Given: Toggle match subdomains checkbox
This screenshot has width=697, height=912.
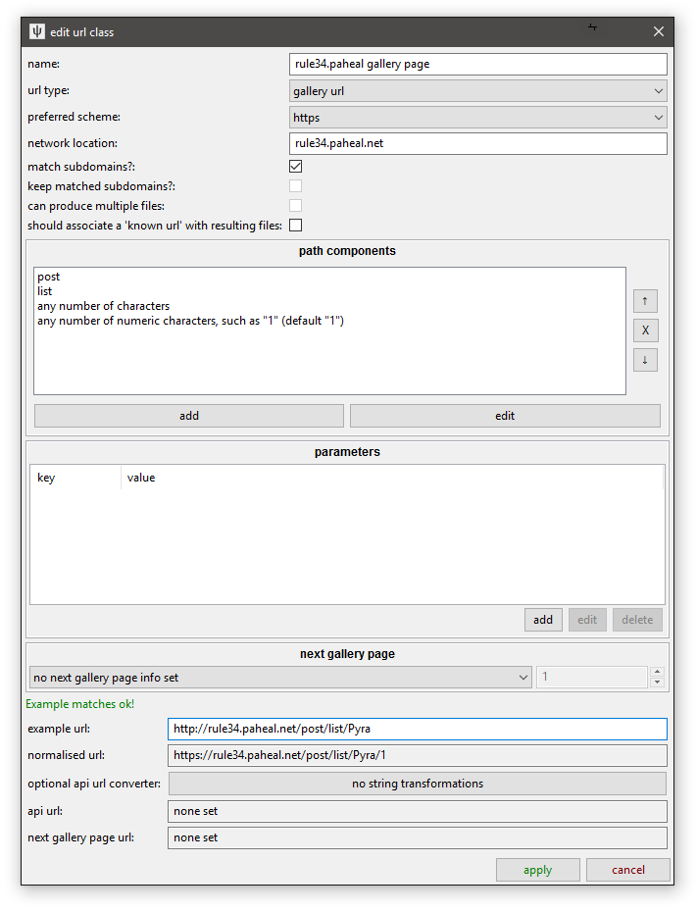Looking at the screenshot, I should [x=296, y=167].
